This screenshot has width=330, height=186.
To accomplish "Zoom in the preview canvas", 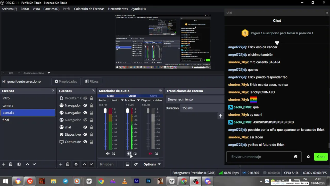I will point(19,73).
